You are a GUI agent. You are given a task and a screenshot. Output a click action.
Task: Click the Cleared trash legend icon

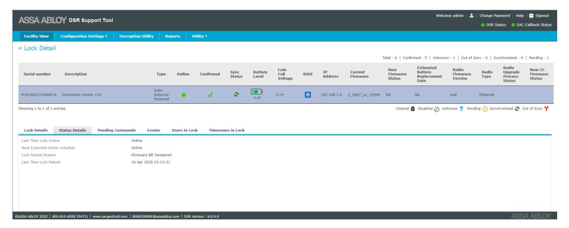pyautogui.click(x=412, y=109)
